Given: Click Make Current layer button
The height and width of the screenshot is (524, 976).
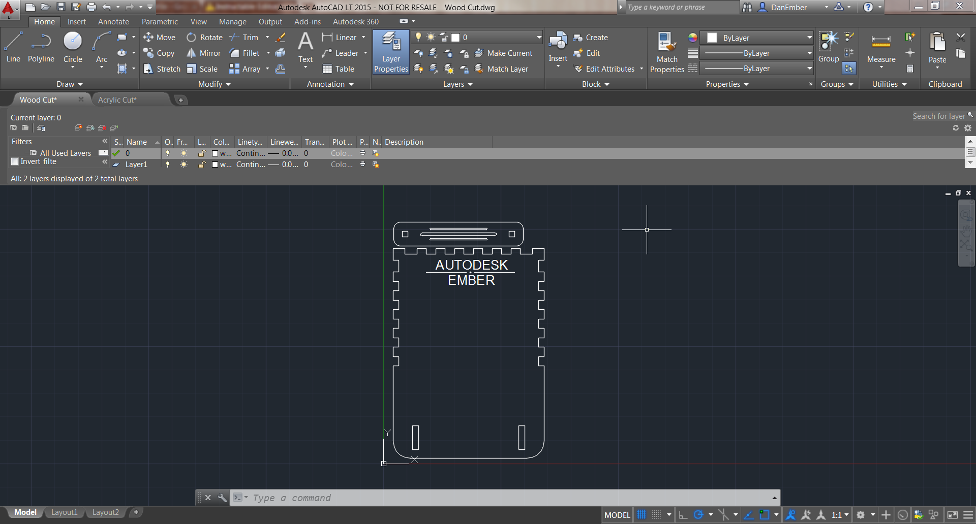Looking at the screenshot, I should pos(503,53).
